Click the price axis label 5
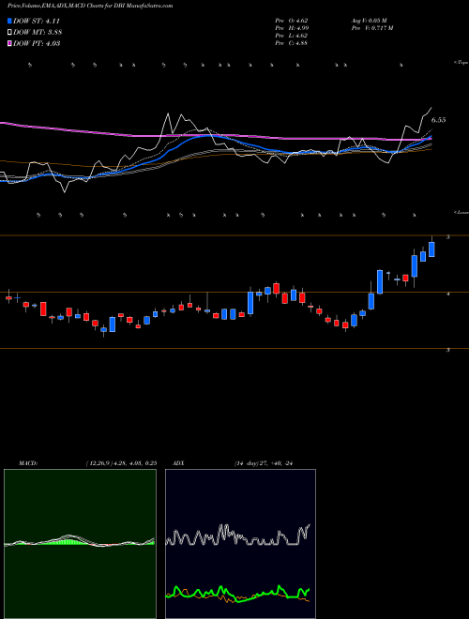This screenshot has width=469, height=619. [448, 237]
